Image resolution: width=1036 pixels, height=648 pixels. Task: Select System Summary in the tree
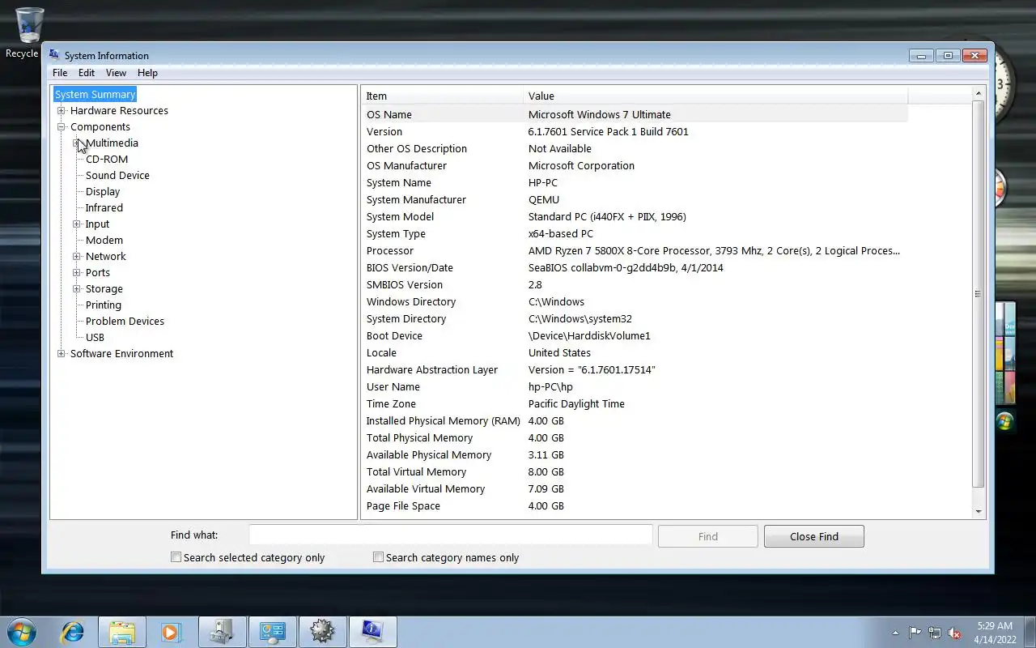95,94
